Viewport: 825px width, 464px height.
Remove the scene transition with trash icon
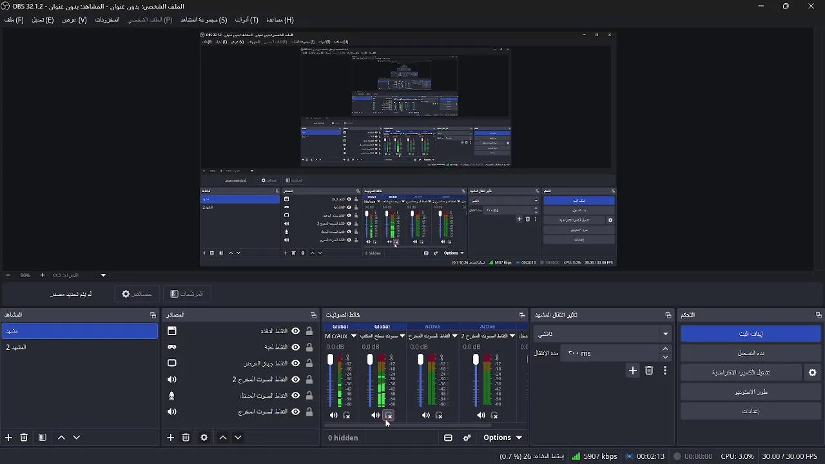click(x=649, y=371)
